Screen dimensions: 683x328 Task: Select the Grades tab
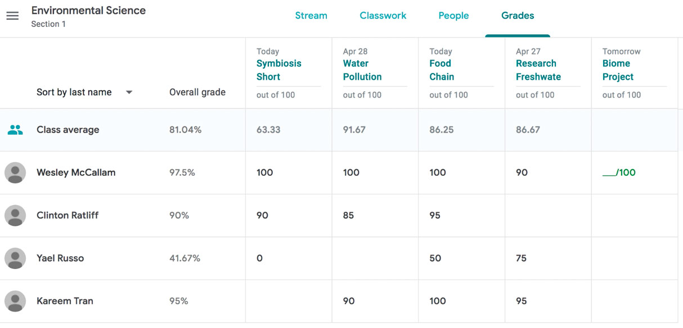pyautogui.click(x=518, y=16)
